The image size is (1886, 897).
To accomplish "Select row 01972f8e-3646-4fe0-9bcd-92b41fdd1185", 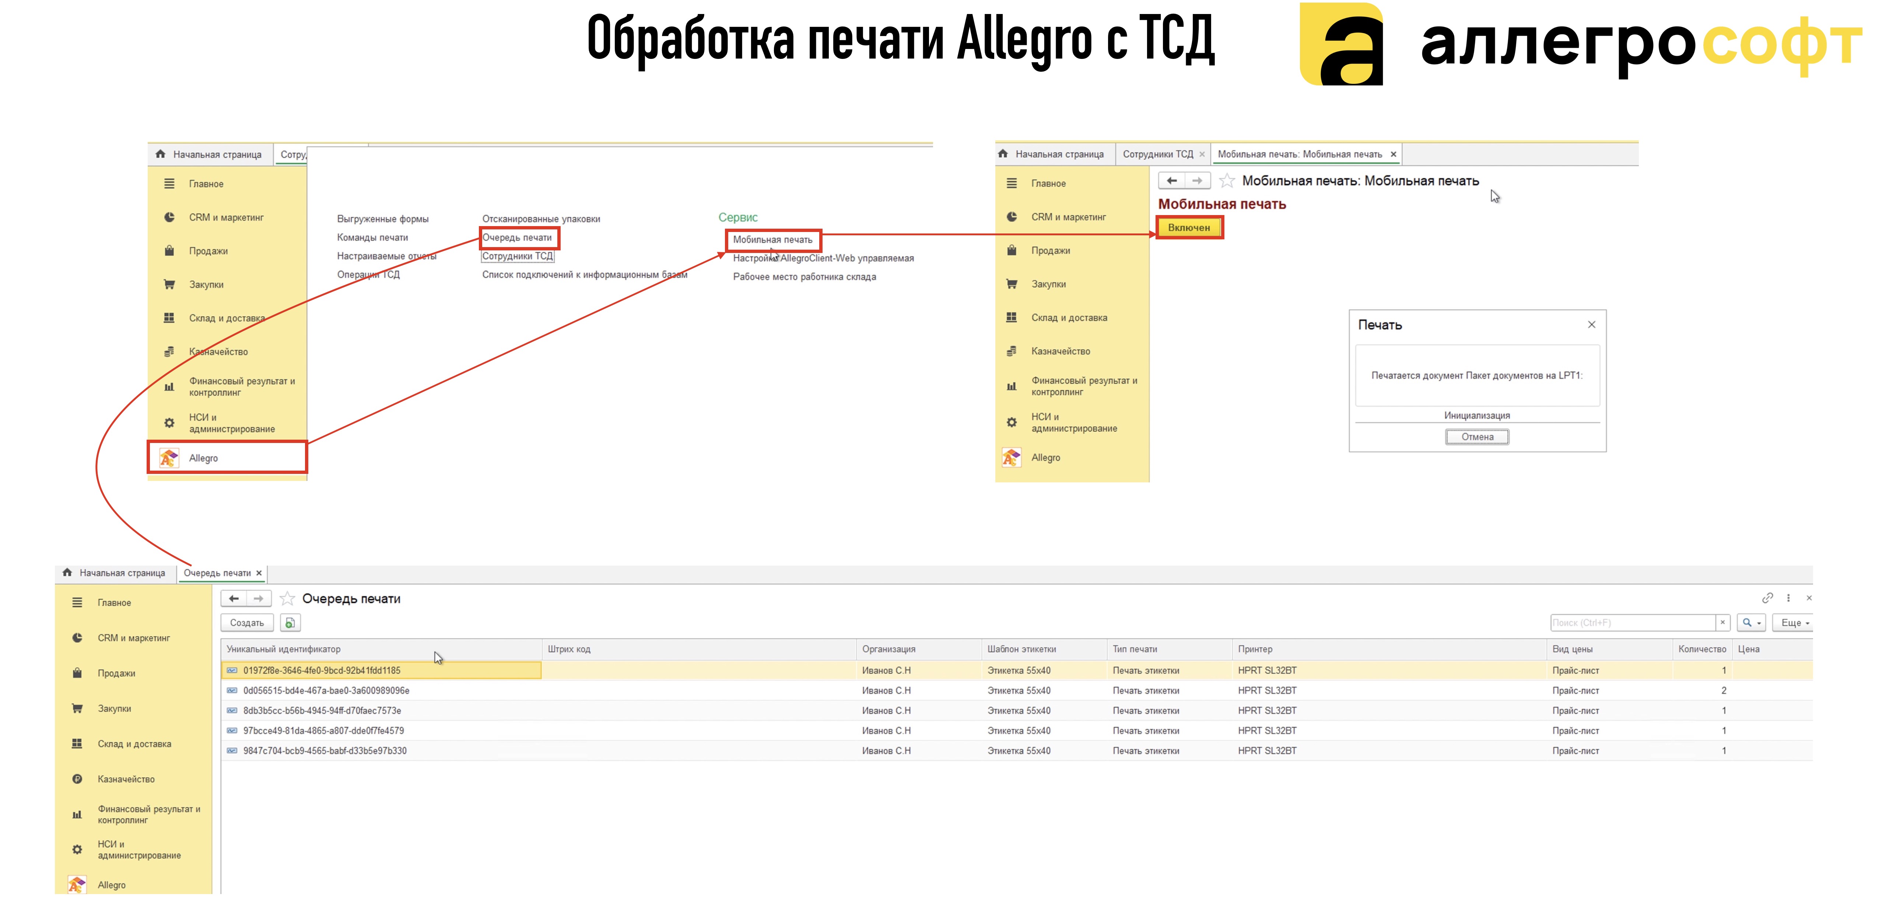I will point(1016,670).
